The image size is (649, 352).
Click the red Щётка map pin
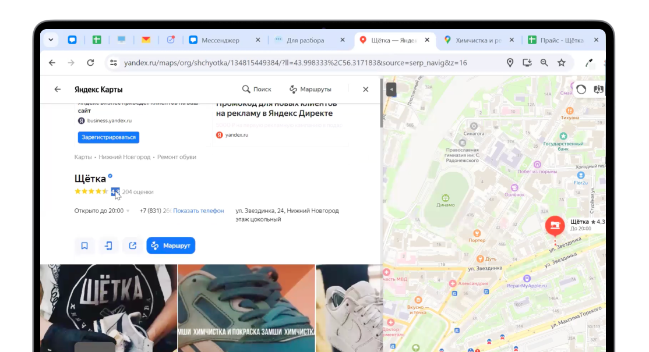click(x=555, y=226)
